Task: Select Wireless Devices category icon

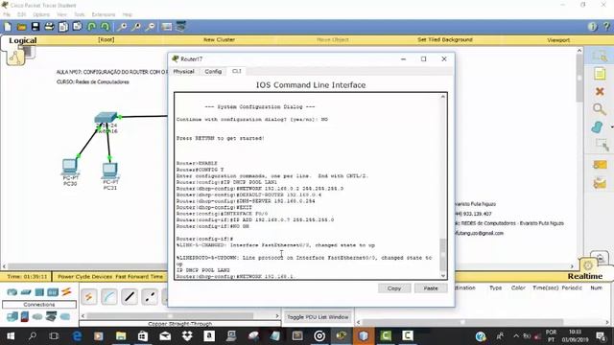Action: tap(53, 292)
